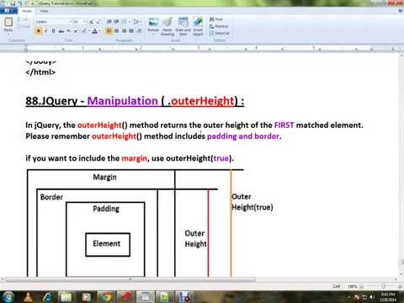Click Redo in Quick Access toolbar

(x=26, y=3)
